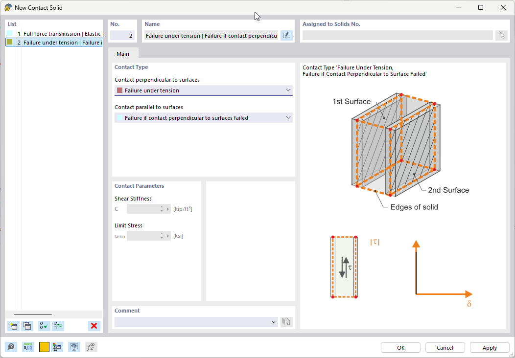Invert the contact solid selection
This screenshot has width=515, height=358.
click(58, 326)
